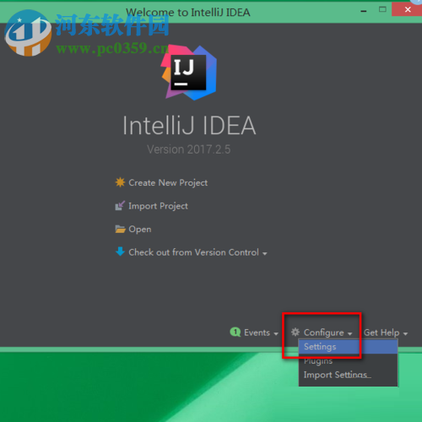The width and height of the screenshot is (422, 422).
Task: Maximize the Welcome window
Action: [382, 9]
